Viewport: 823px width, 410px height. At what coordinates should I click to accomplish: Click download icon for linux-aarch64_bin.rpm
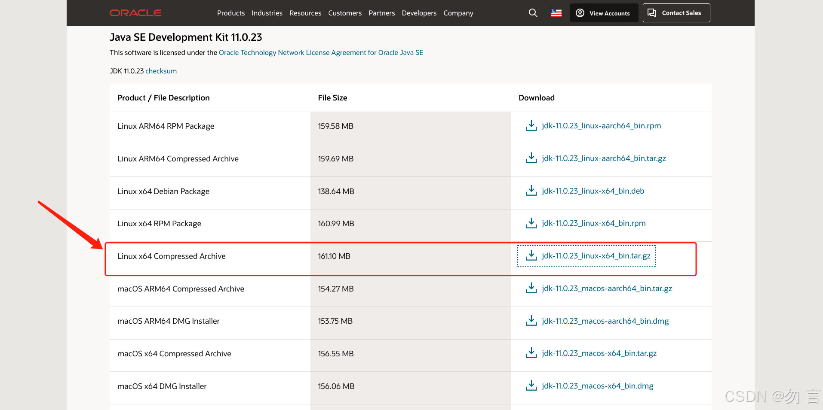click(x=531, y=126)
